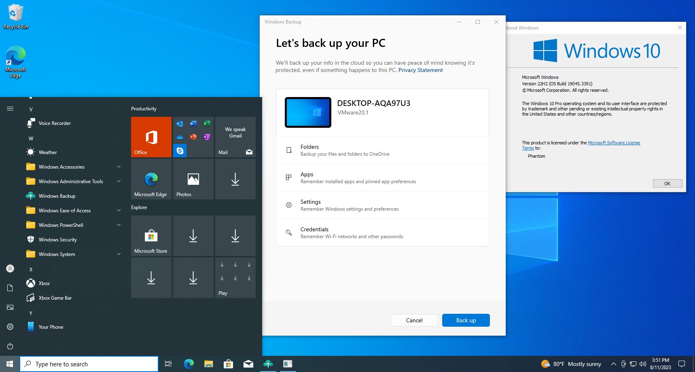
Task: Open Xbox Game Bar app
Action: pyautogui.click(x=55, y=298)
